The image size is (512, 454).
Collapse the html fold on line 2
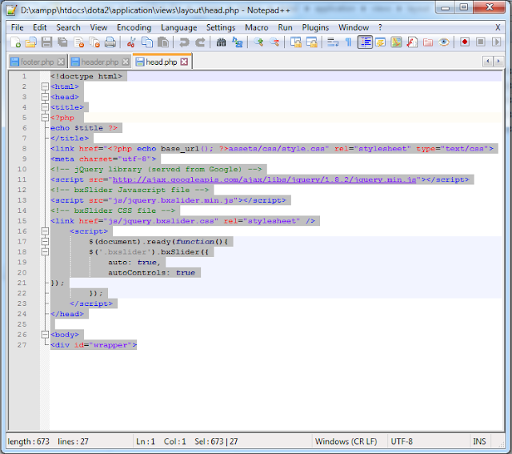coord(45,86)
